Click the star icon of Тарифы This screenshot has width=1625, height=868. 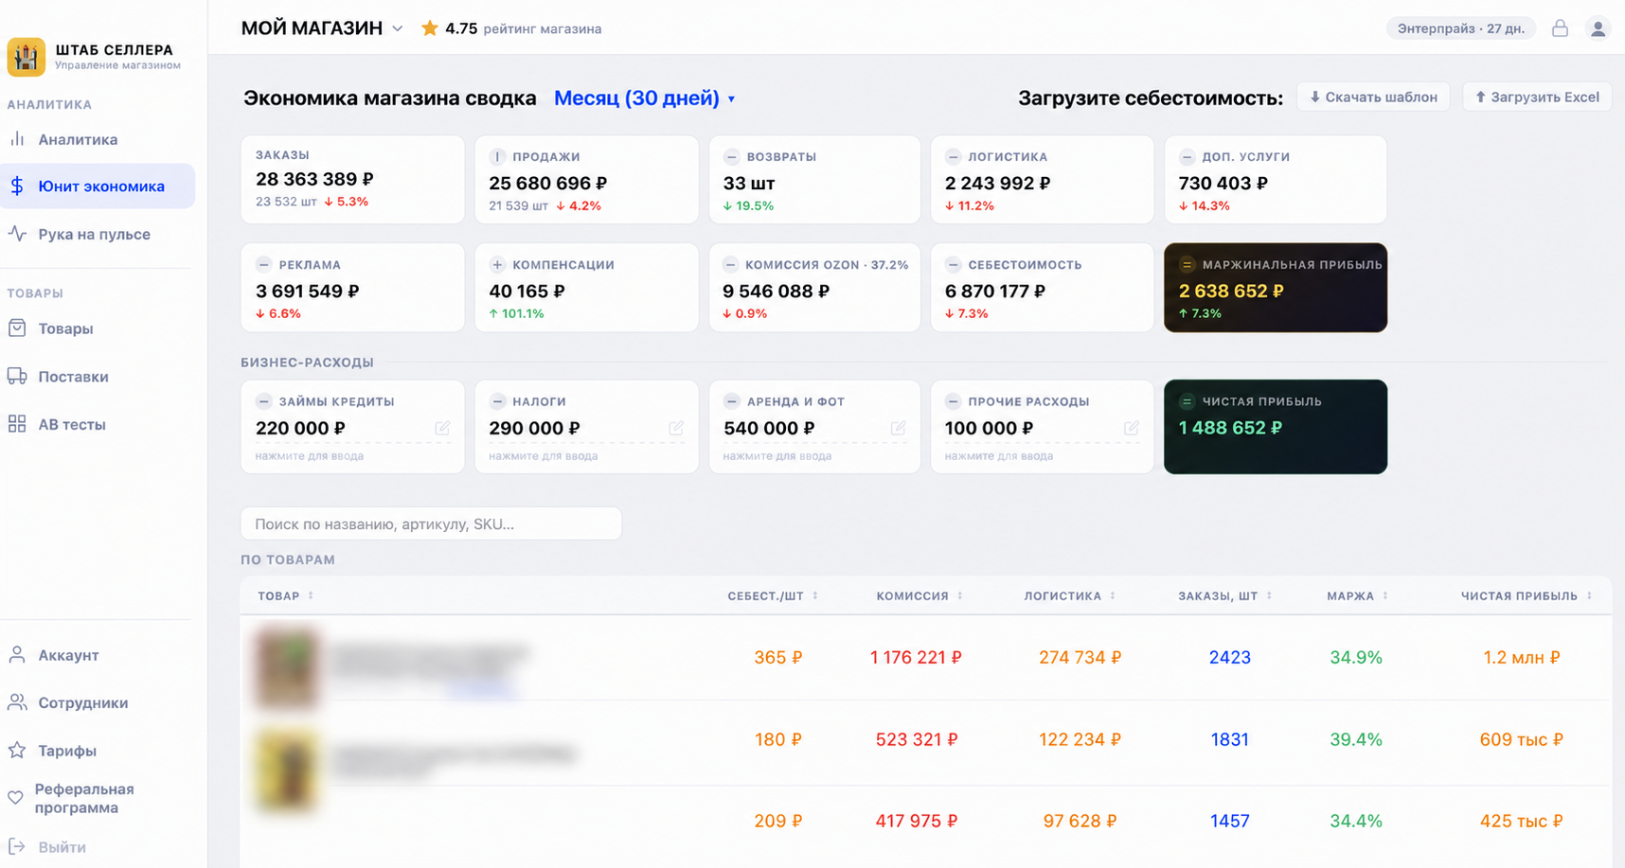coord(17,751)
